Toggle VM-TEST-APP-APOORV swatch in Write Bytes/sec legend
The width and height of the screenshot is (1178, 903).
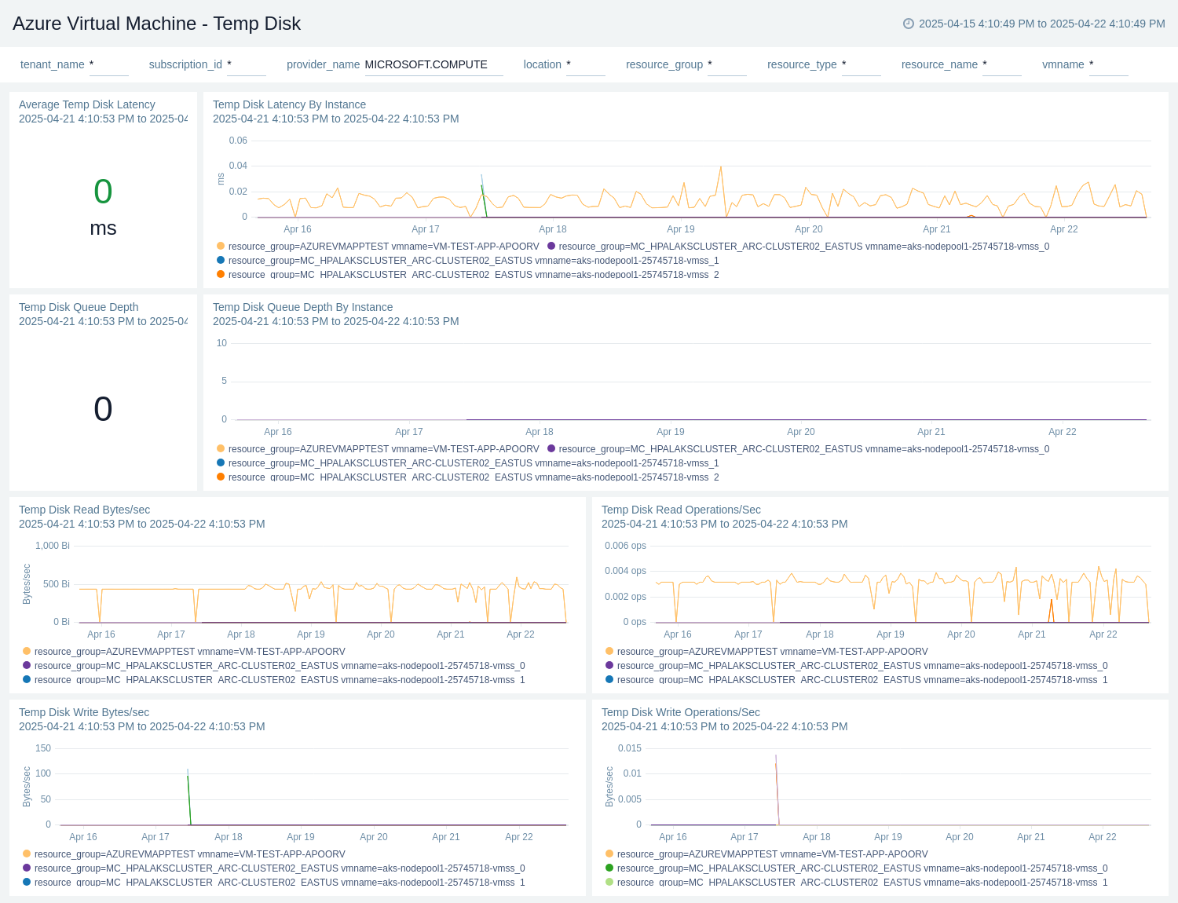tap(27, 854)
